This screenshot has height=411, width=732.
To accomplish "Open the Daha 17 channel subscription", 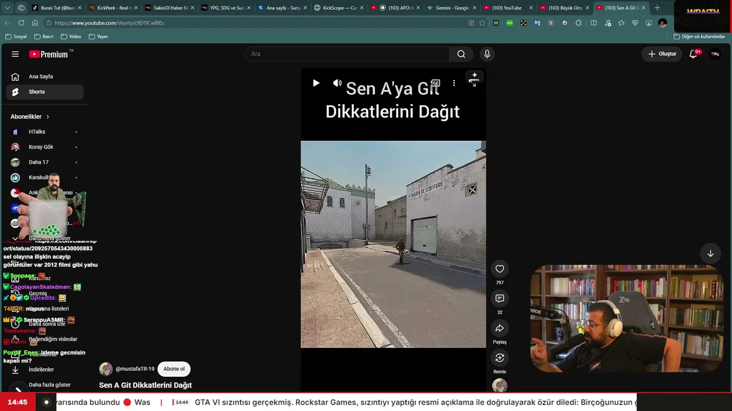I will [45, 162].
